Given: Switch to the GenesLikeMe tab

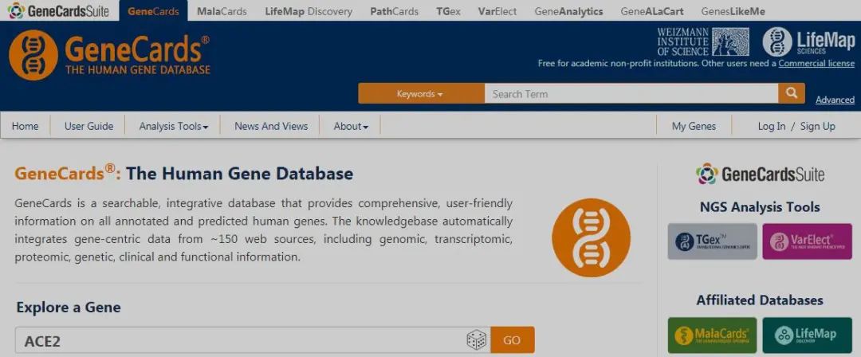Looking at the screenshot, I should point(733,11).
